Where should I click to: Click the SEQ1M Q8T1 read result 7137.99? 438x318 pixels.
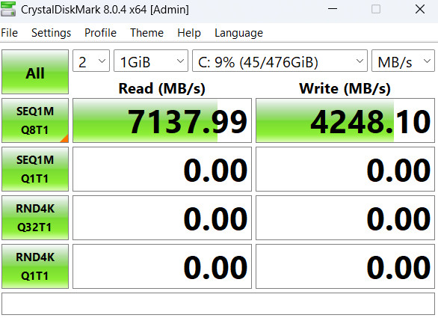coord(162,120)
